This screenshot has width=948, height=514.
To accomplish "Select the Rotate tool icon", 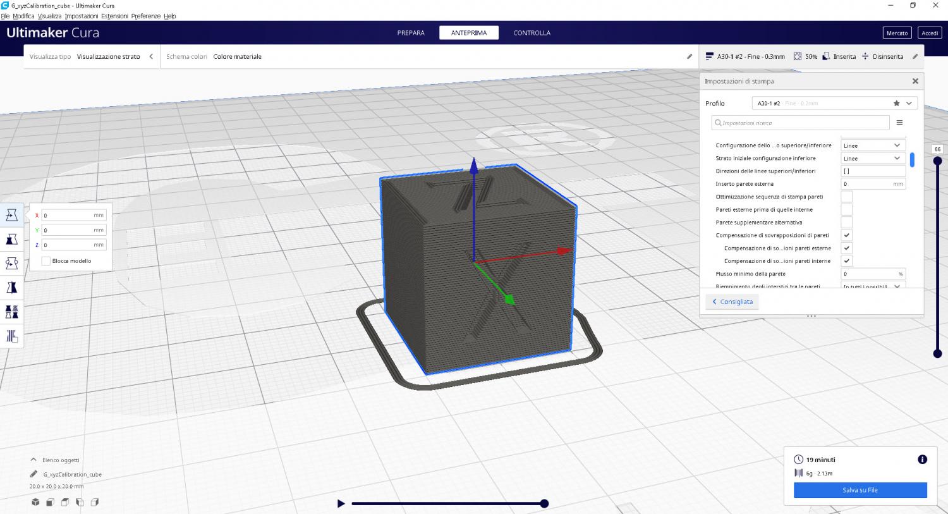I will (11, 264).
